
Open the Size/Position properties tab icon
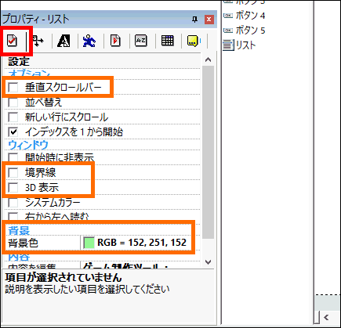coord(38,41)
